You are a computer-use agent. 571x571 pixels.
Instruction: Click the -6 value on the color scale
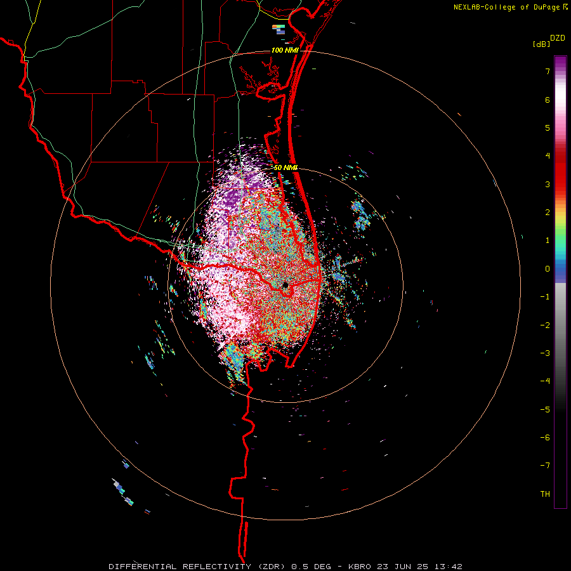click(x=545, y=438)
